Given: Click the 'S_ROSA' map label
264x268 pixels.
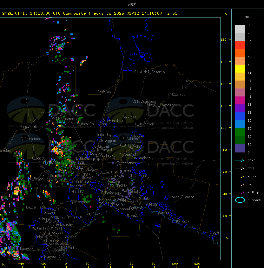Looking at the screenshot, I should [151, 205].
